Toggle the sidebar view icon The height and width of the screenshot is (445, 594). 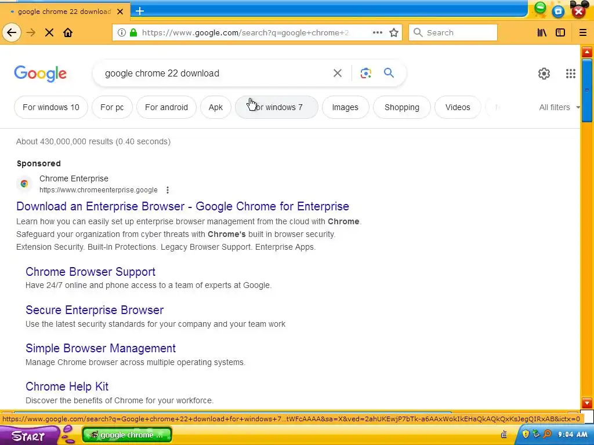point(560,32)
